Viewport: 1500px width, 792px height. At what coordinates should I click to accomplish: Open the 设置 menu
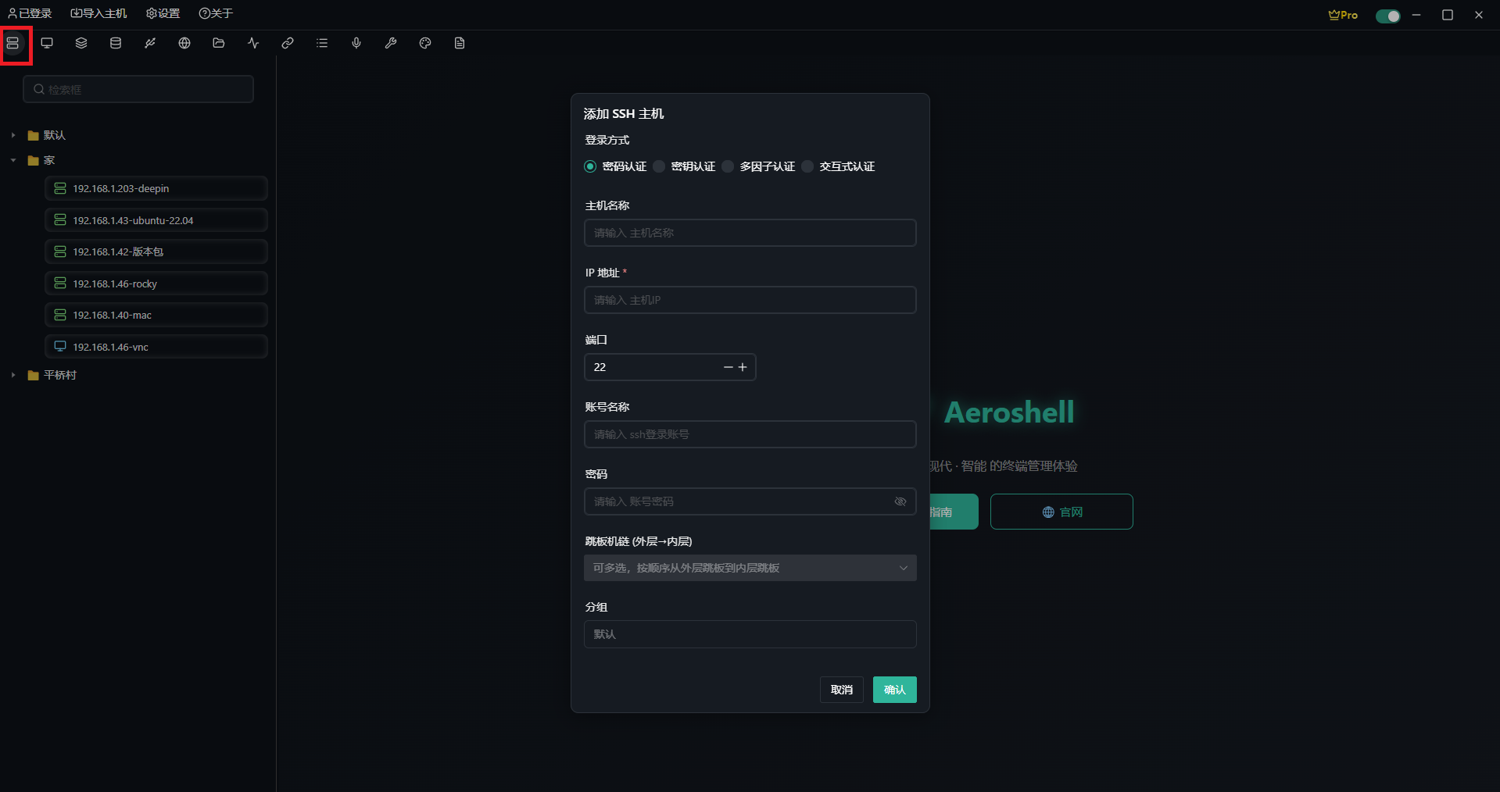point(162,12)
